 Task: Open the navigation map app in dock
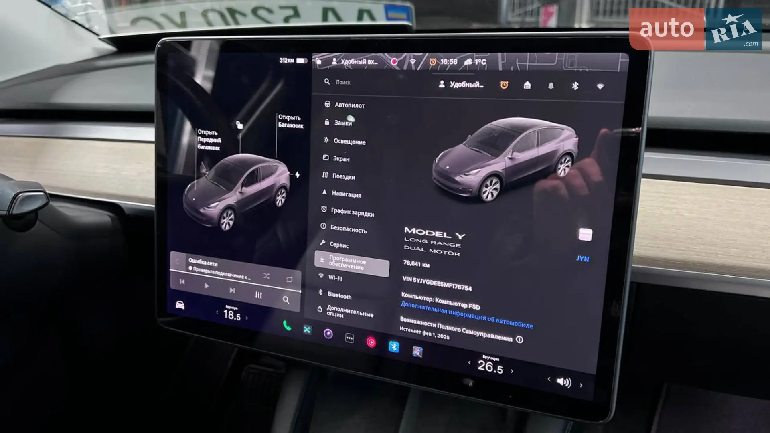click(417, 352)
